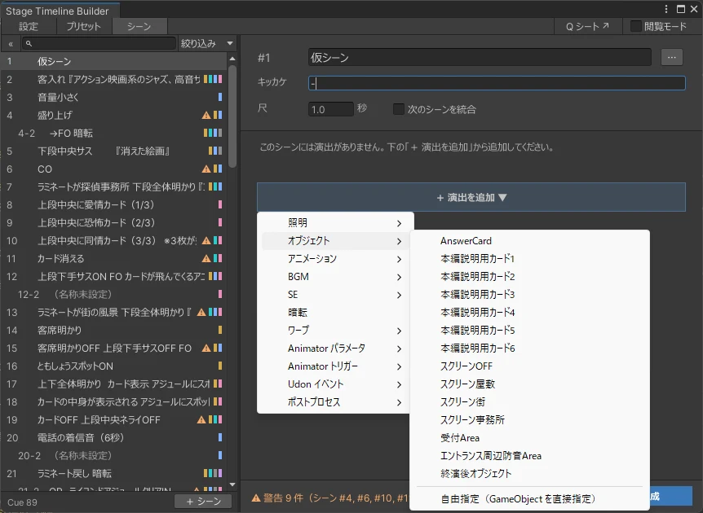Click color bars on row 2 客入れ

(213, 79)
